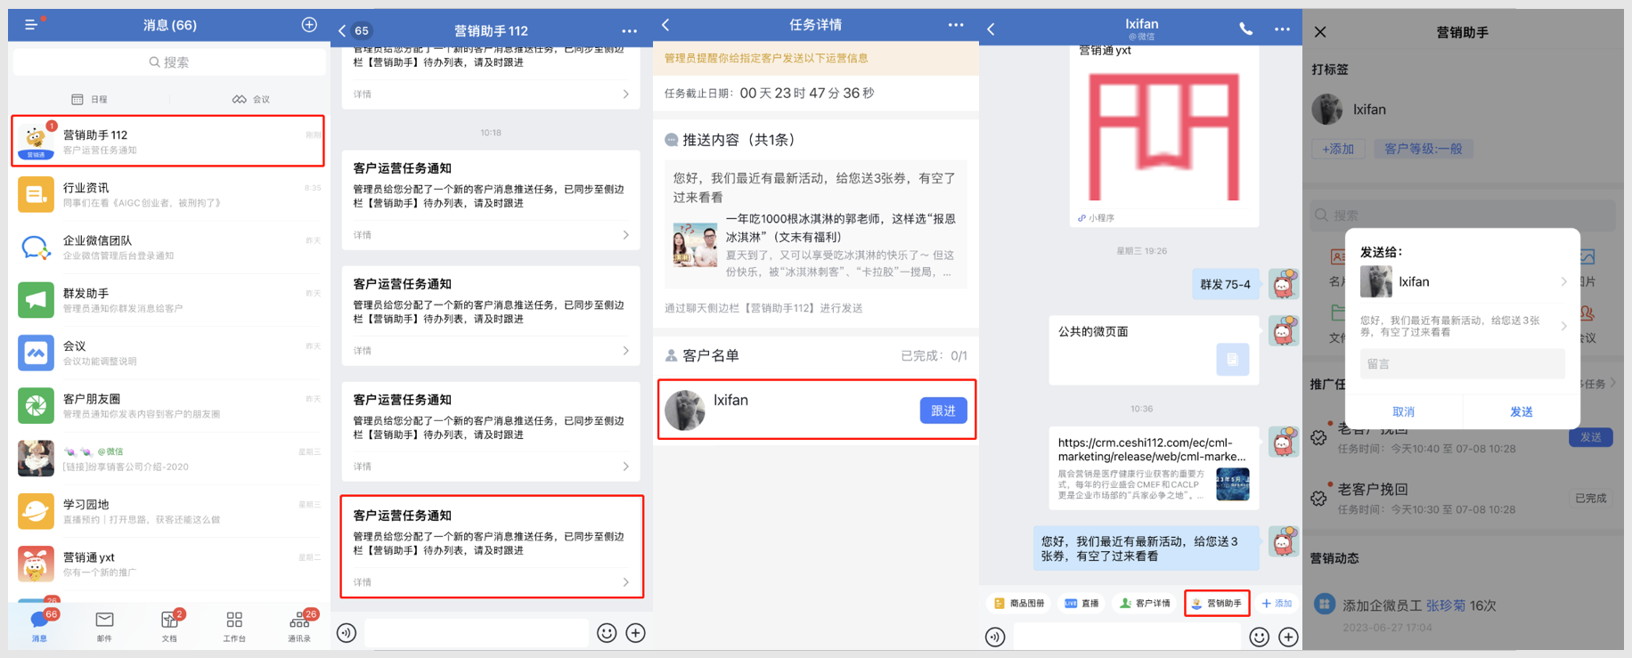
Task: Open the 营销助手 112 conversation
Action: (168, 141)
